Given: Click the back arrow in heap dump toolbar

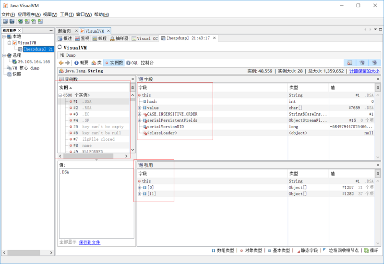Looking at the screenshot, I should click(61, 63).
